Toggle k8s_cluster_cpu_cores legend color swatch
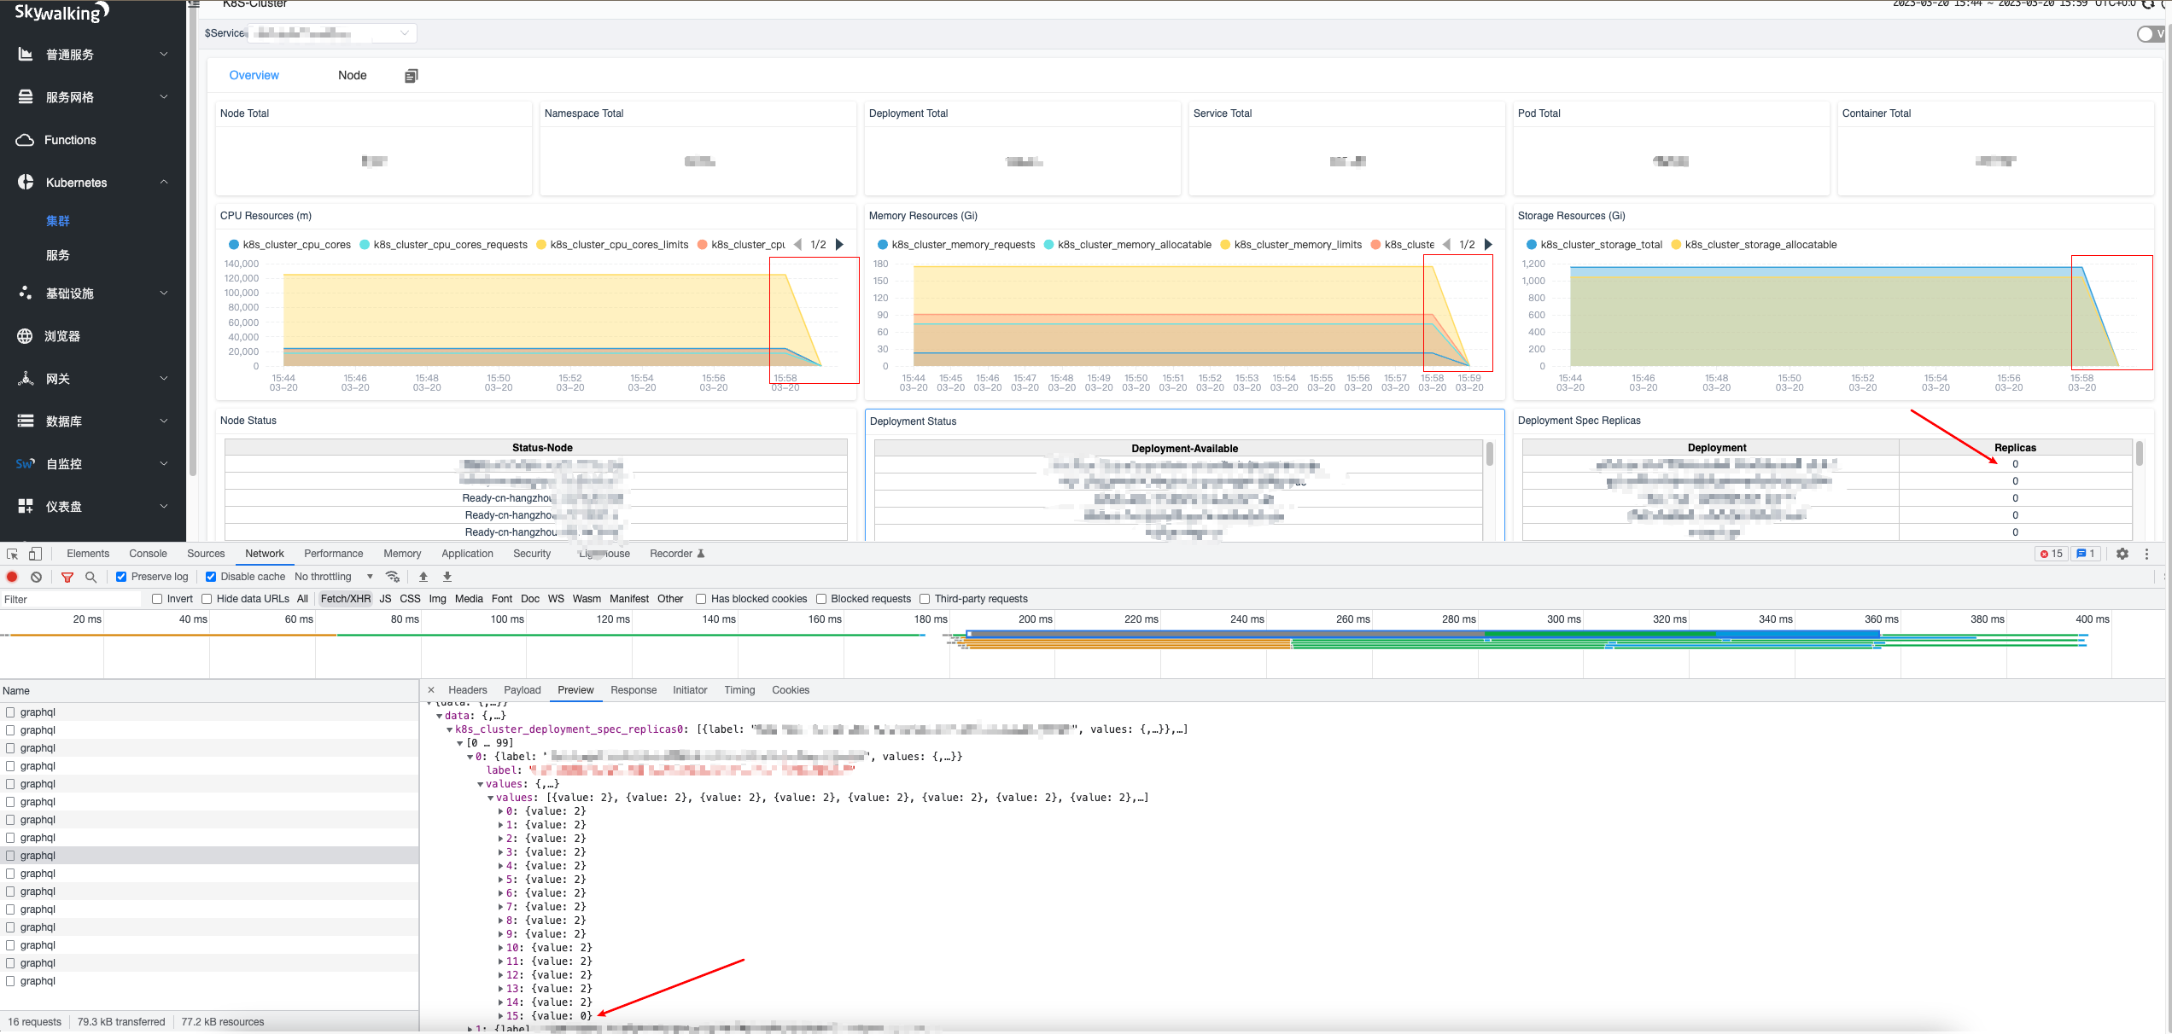 [x=234, y=245]
